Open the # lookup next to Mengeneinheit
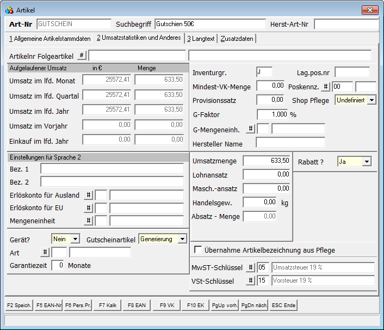Screen dimensions: 384x330 (89, 221)
